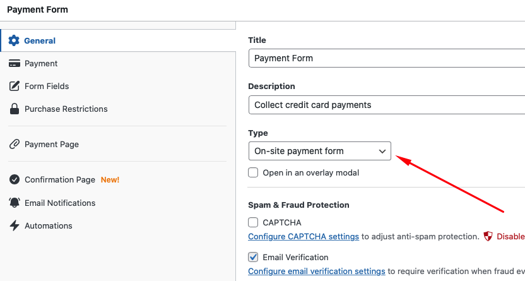Image resolution: width=525 pixels, height=281 pixels.
Task: Click the Automations lightning bolt icon
Action: click(14, 225)
